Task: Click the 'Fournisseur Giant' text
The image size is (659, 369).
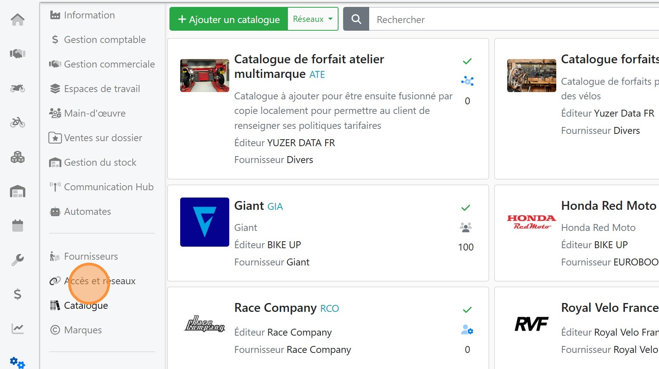Action: (272, 262)
